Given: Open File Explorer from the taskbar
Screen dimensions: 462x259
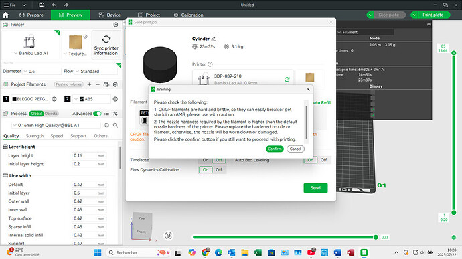Looking at the screenshot, I should coord(245,252).
